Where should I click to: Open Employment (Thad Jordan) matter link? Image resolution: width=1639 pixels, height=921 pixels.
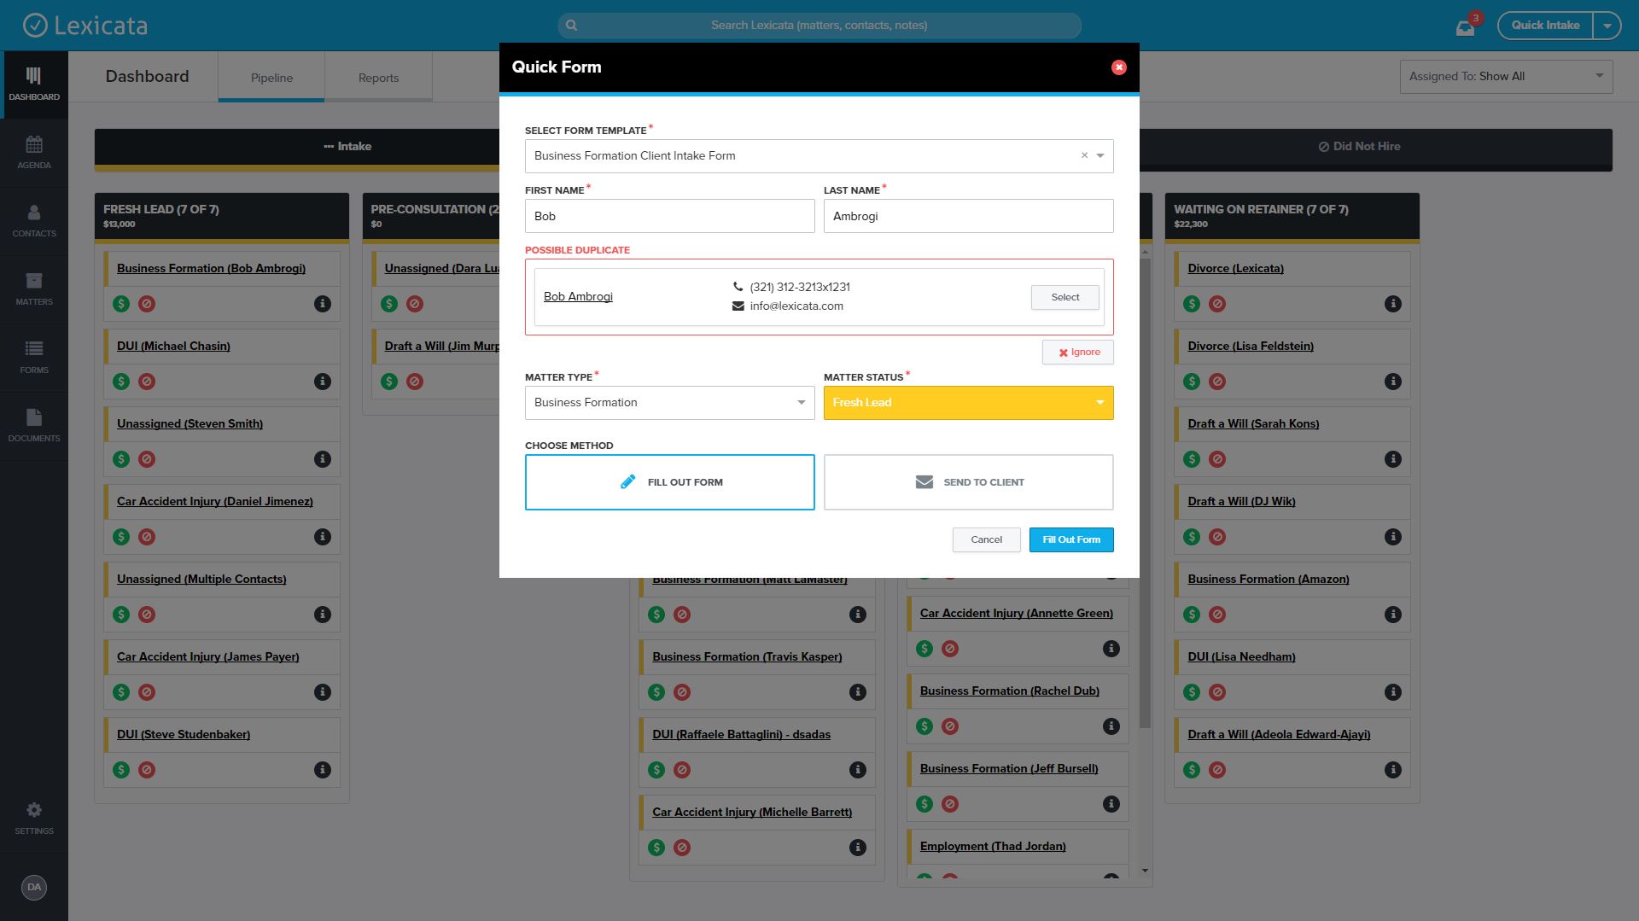coord(993,847)
